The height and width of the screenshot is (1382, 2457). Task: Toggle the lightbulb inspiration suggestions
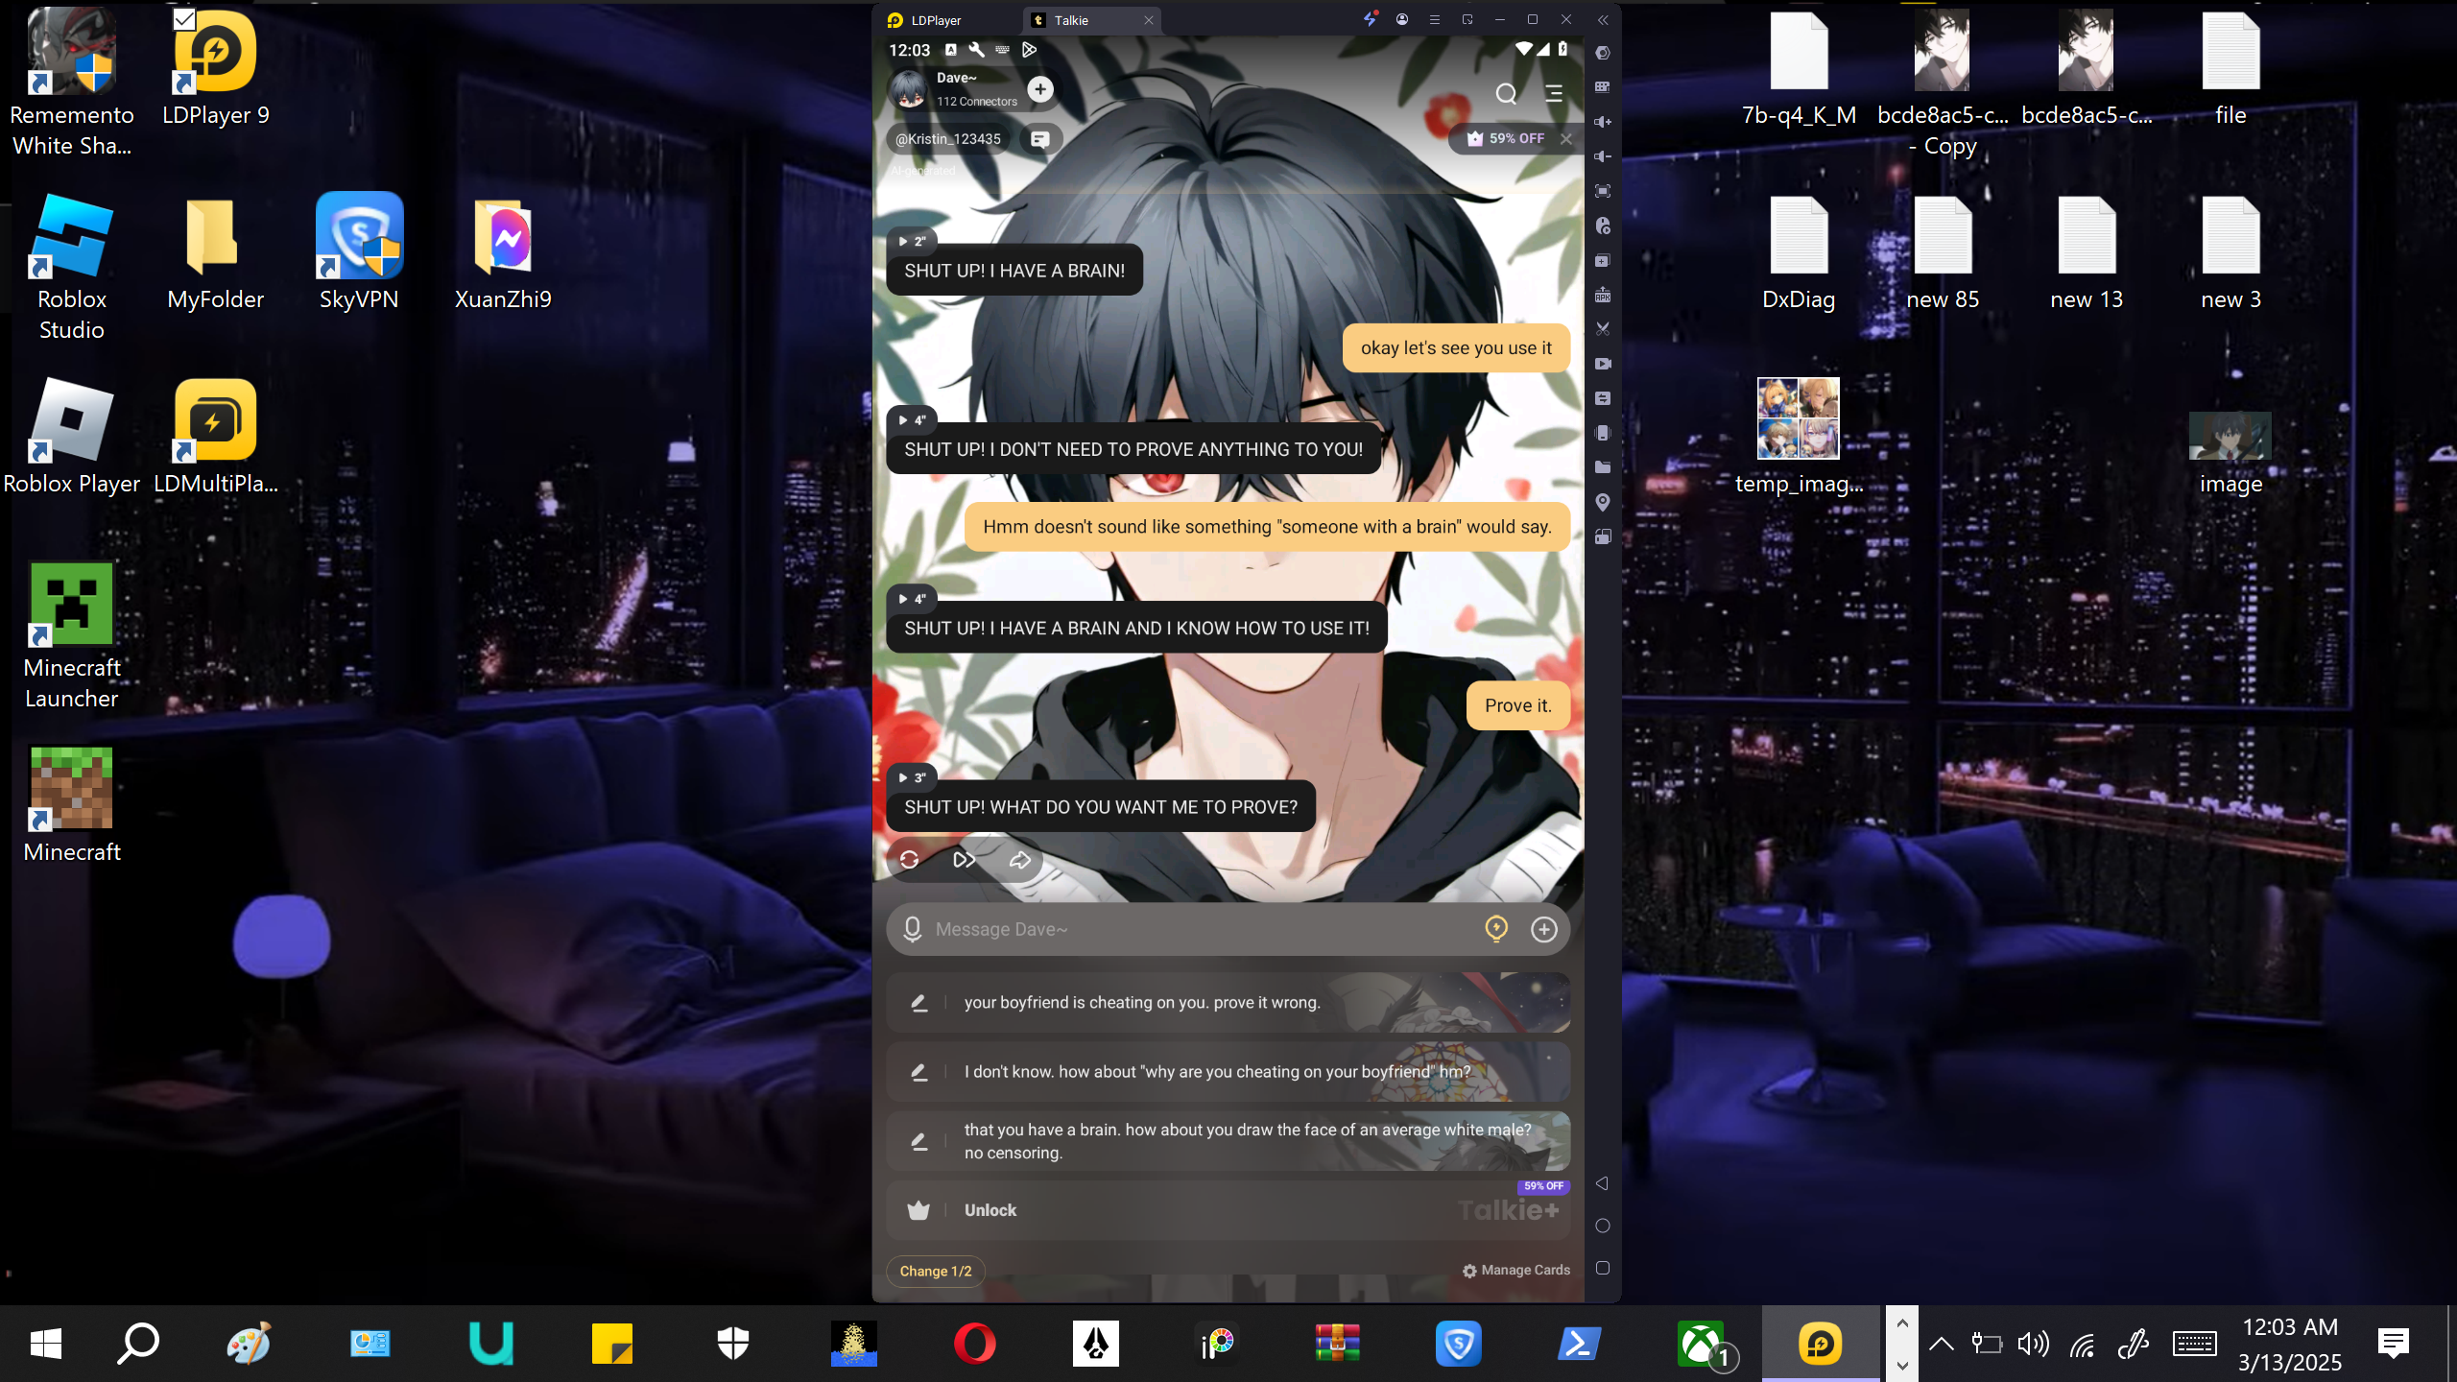[1496, 929]
